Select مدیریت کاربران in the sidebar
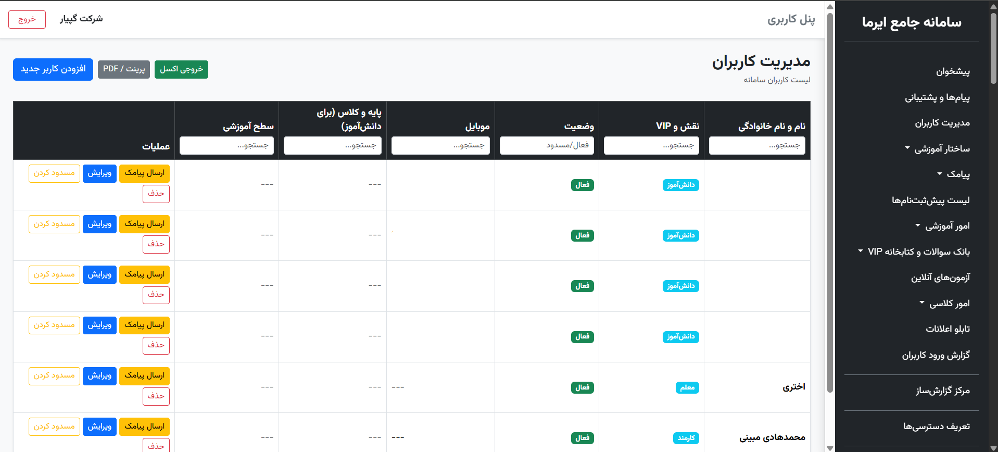 [942, 123]
